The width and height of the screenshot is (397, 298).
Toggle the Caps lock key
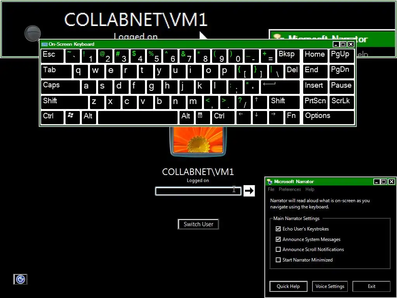[60, 87]
